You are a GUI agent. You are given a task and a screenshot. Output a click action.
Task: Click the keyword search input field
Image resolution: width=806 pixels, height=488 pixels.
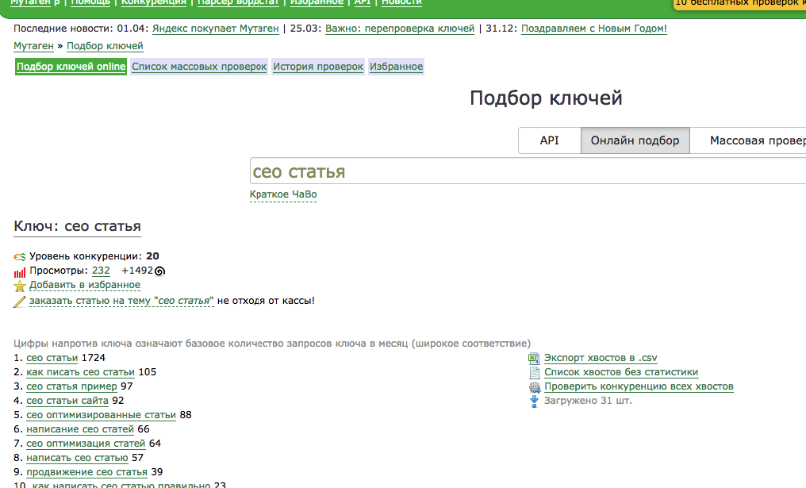[x=476, y=171]
